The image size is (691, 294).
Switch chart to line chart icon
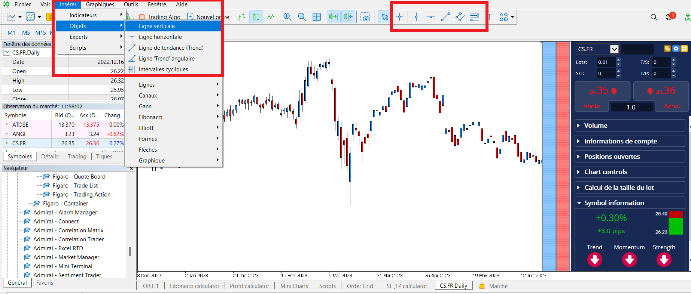[271, 17]
